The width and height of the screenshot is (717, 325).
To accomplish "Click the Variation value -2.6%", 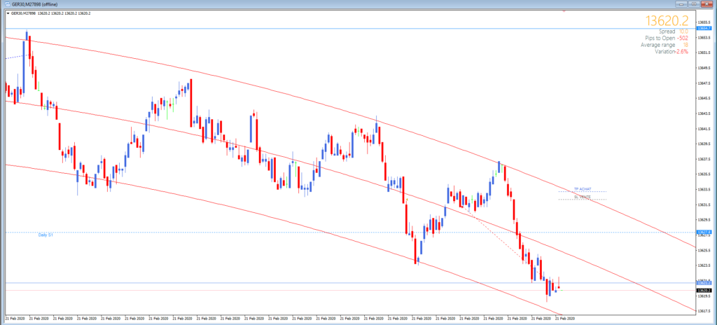I will coord(681,52).
